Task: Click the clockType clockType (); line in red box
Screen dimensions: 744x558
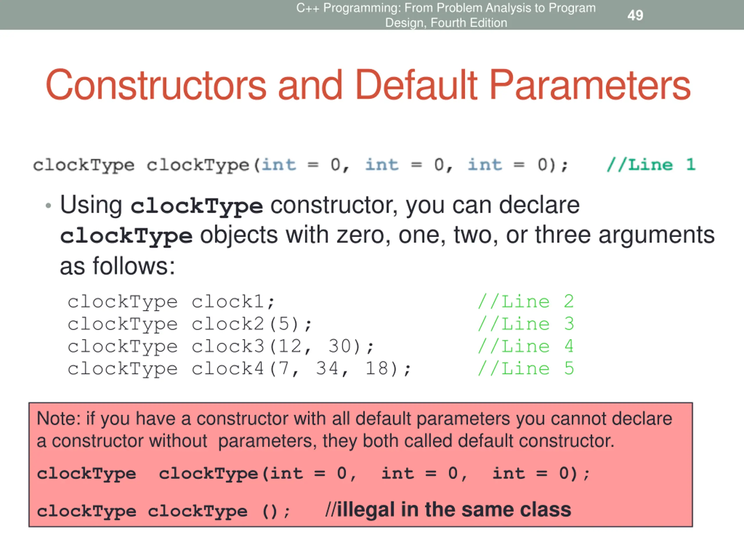Action: [163, 511]
